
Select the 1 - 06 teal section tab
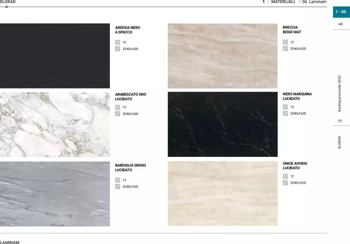pos(341,12)
